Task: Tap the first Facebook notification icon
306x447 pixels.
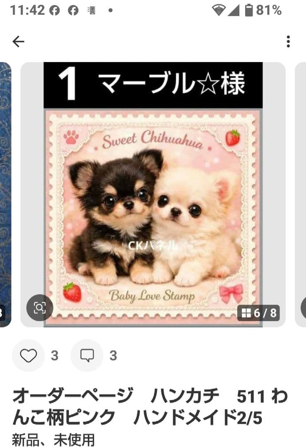Action: pyautogui.click(x=55, y=10)
